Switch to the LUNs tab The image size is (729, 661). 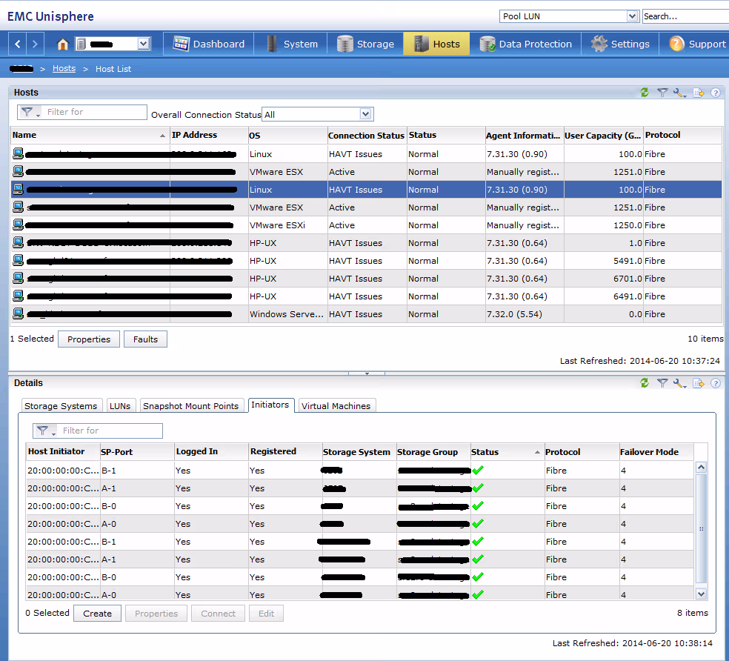point(119,406)
